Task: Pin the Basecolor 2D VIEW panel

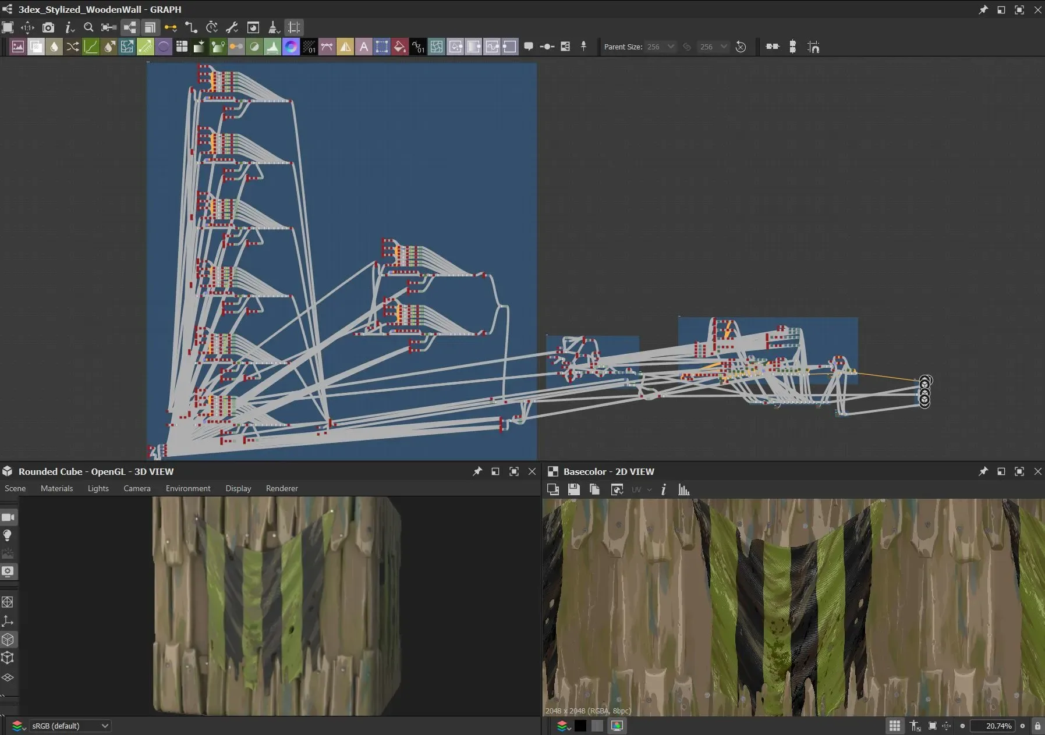Action: tap(983, 471)
